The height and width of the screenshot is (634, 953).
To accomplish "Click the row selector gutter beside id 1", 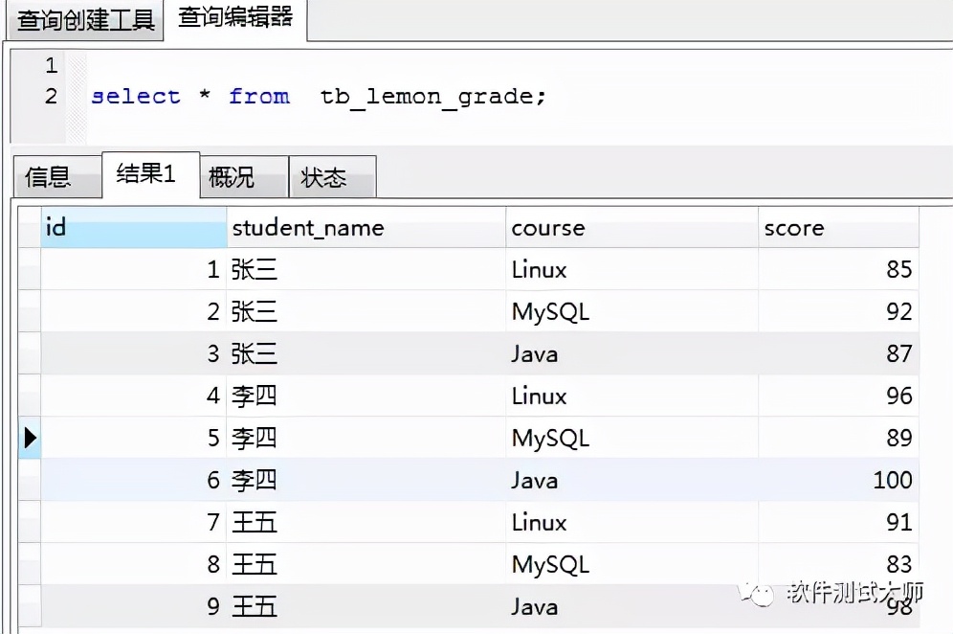I will click(30, 270).
